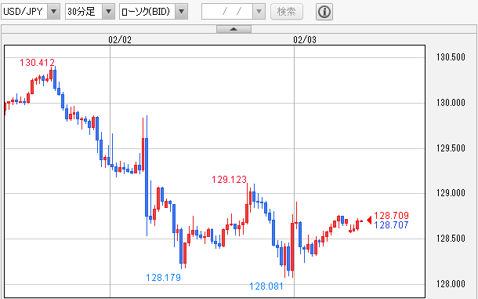Click the 128.500 price axis label
The height and width of the screenshot is (299, 478).
(451, 239)
